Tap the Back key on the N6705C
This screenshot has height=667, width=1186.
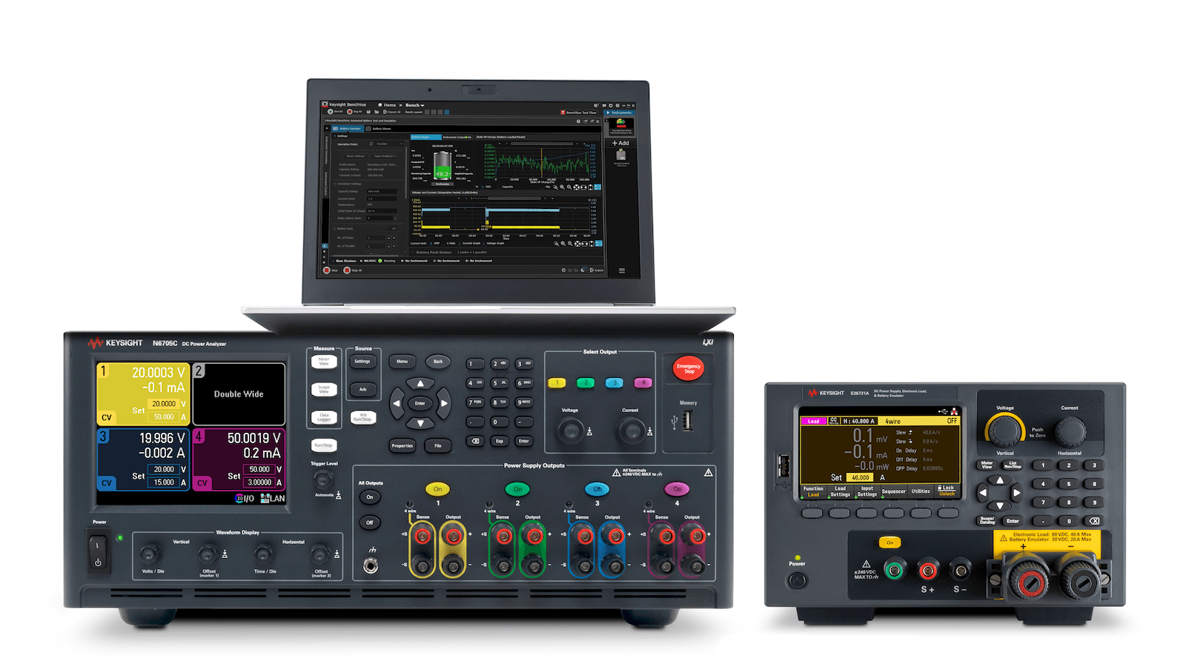coord(438,362)
